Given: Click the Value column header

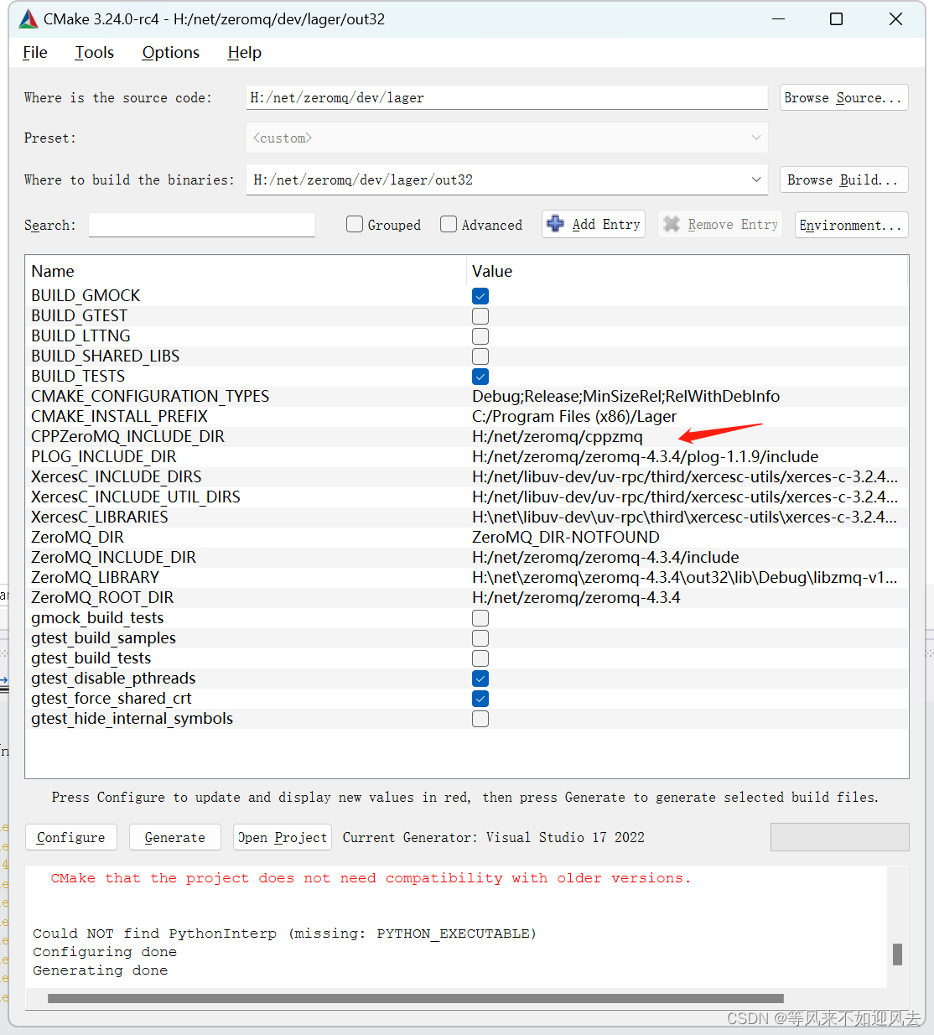Looking at the screenshot, I should pos(492,271).
